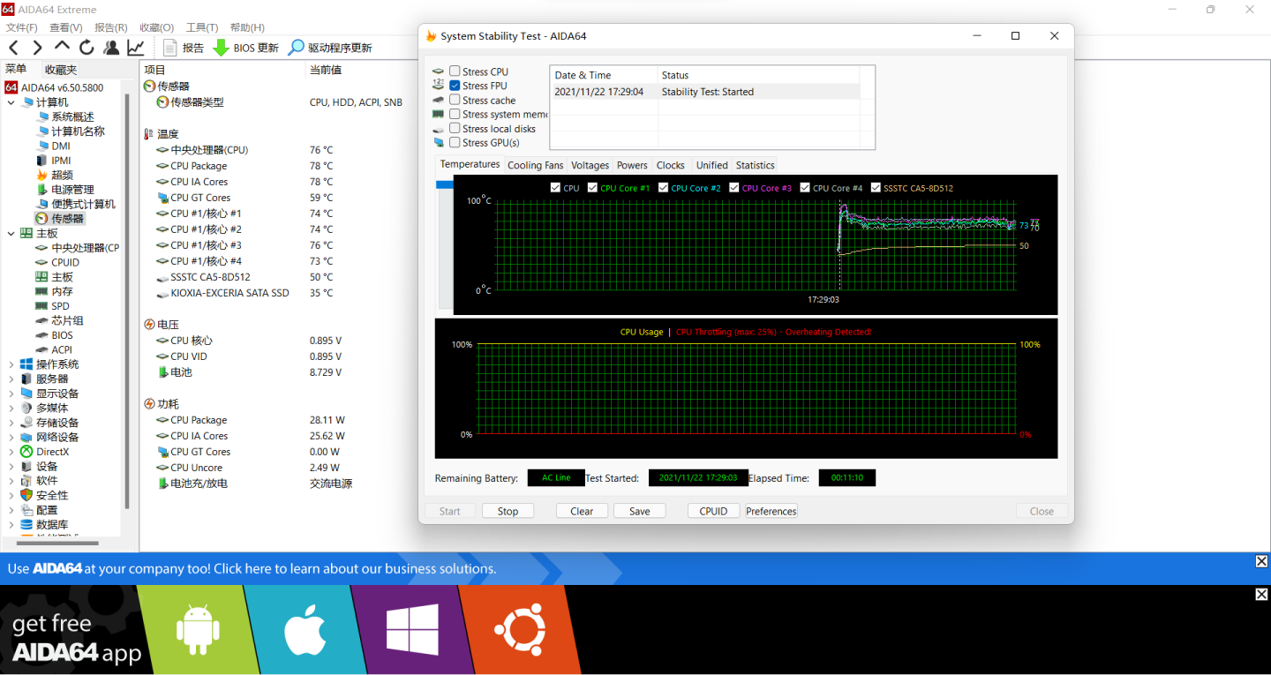This screenshot has width=1271, height=675.
Task: Open the Ubuntu logo tile in the banner
Action: [x=520, y=630]
